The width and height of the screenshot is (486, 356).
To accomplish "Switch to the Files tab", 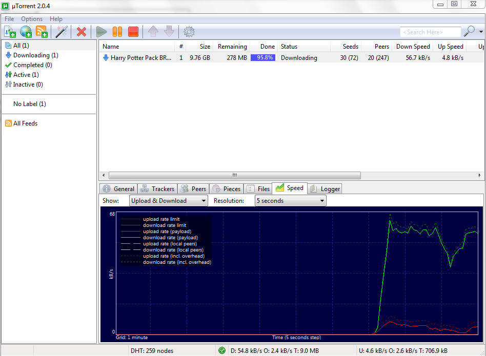I will click(x=258, y=189).
